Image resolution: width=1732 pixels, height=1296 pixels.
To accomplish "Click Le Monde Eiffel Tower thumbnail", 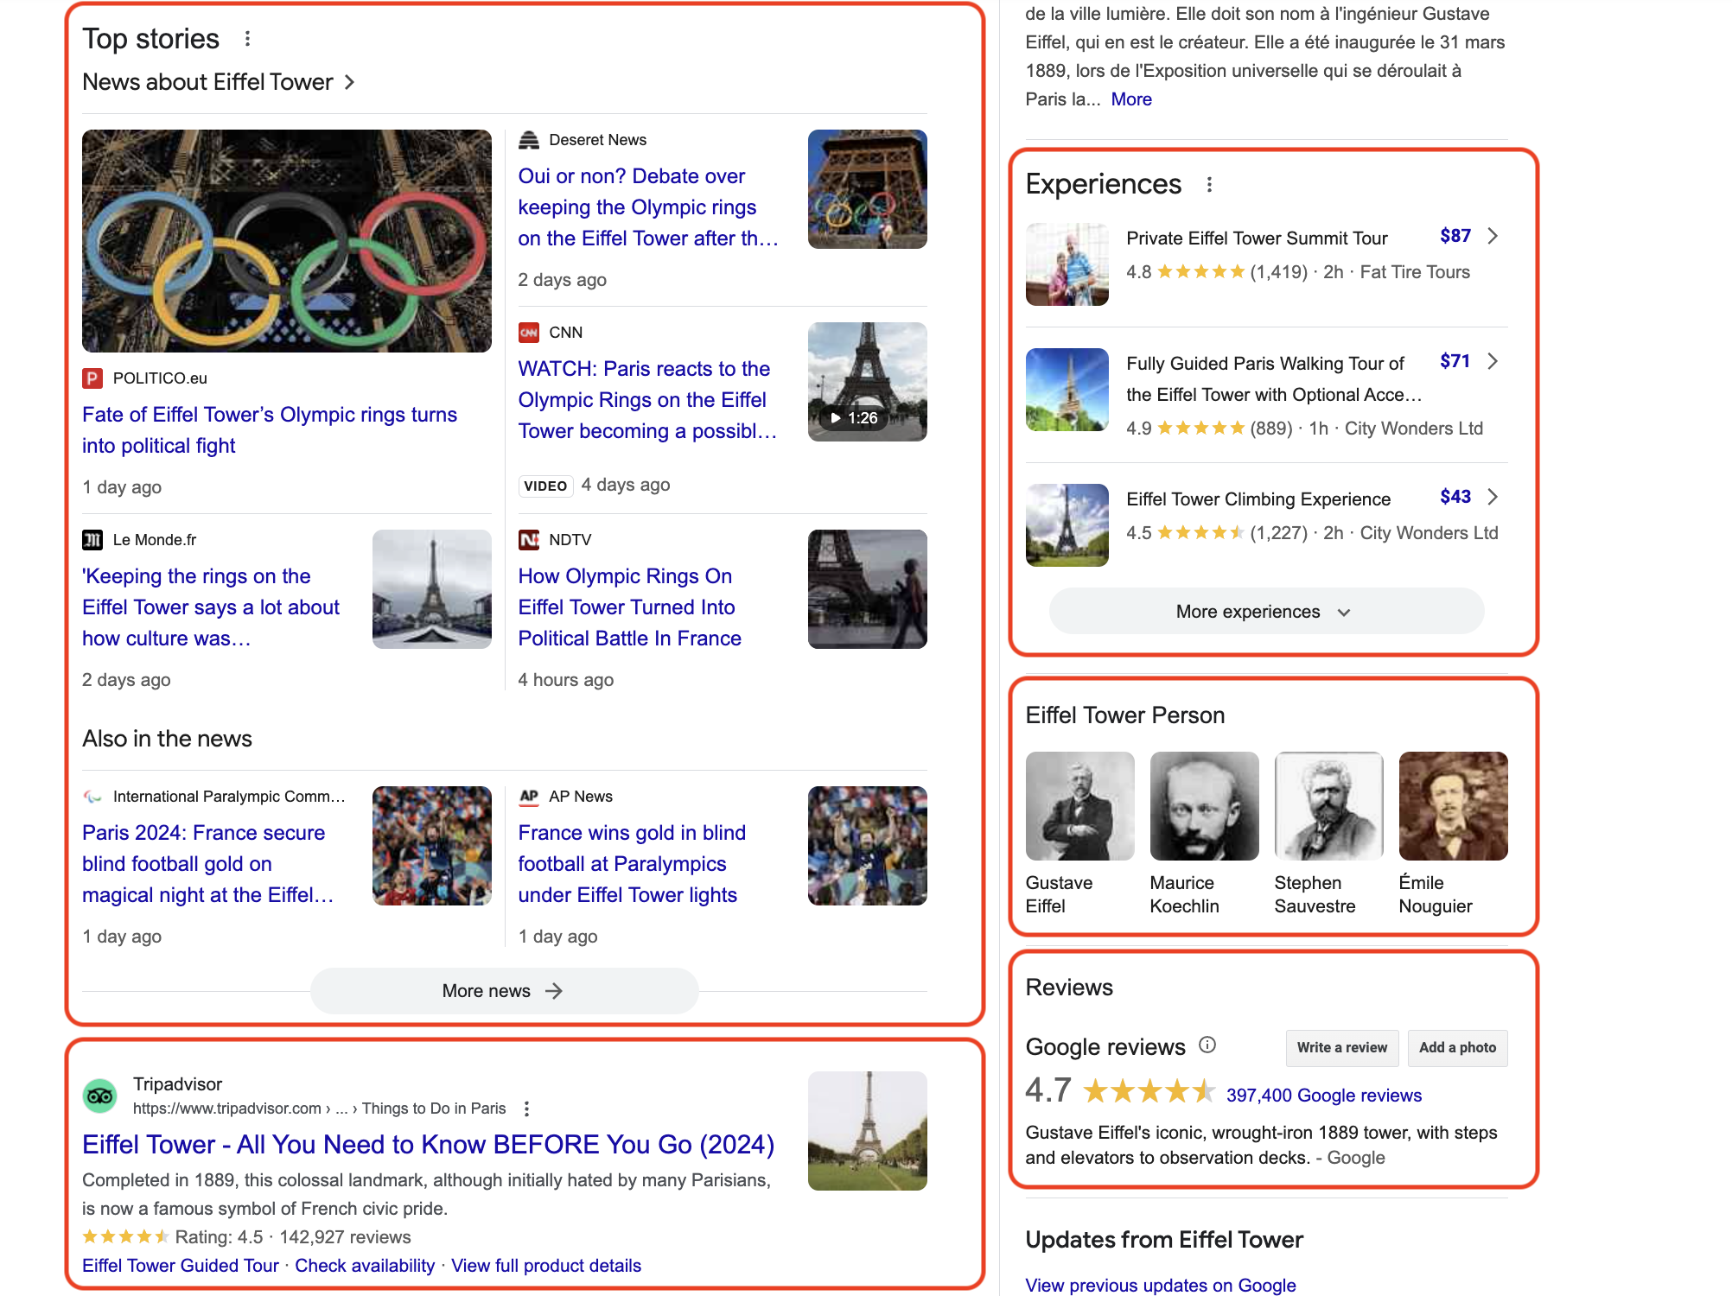I will [x=431, y=589].
